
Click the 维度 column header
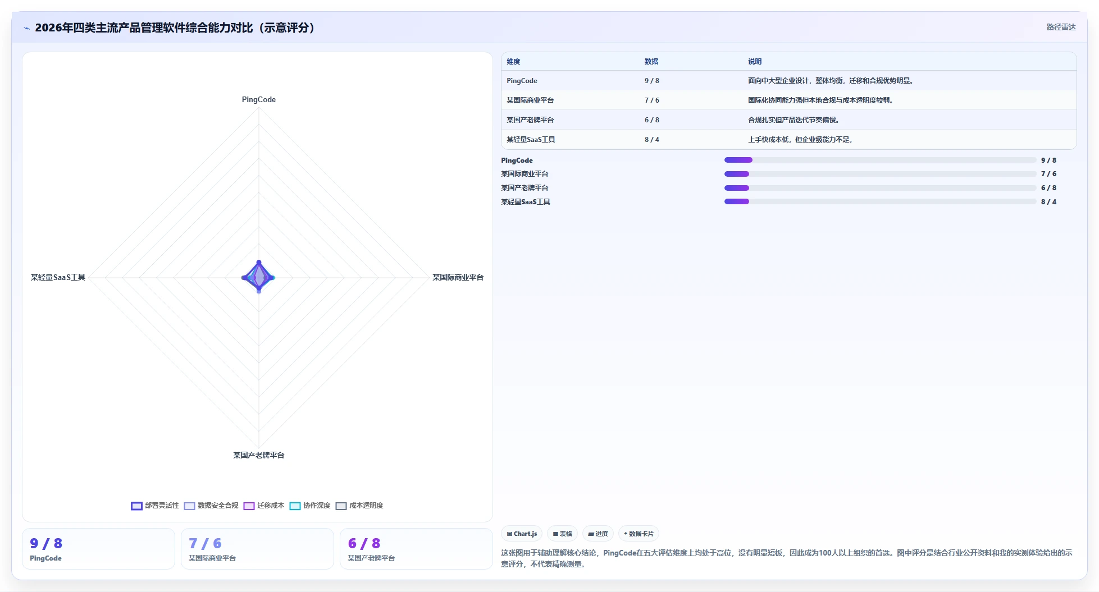coord(513,62)
